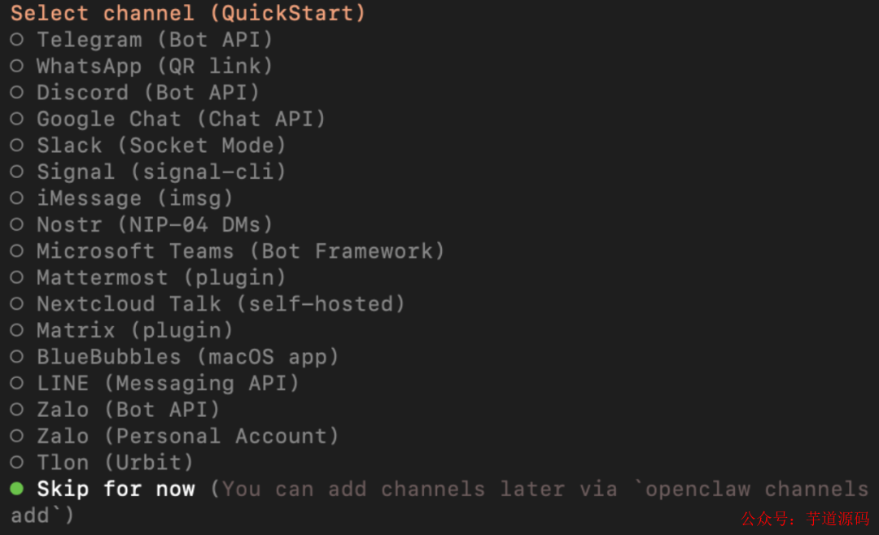Pick Matrix (plugin) channel
Screen dimensions: 879x535
point(17,330)
